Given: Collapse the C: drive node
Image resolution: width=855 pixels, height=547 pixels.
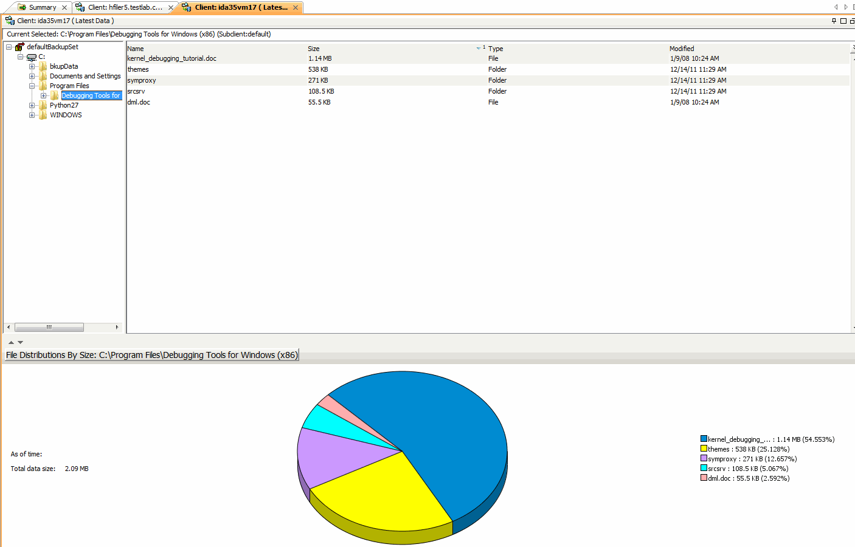Looking at the screenshot, I should pos(20,57).
